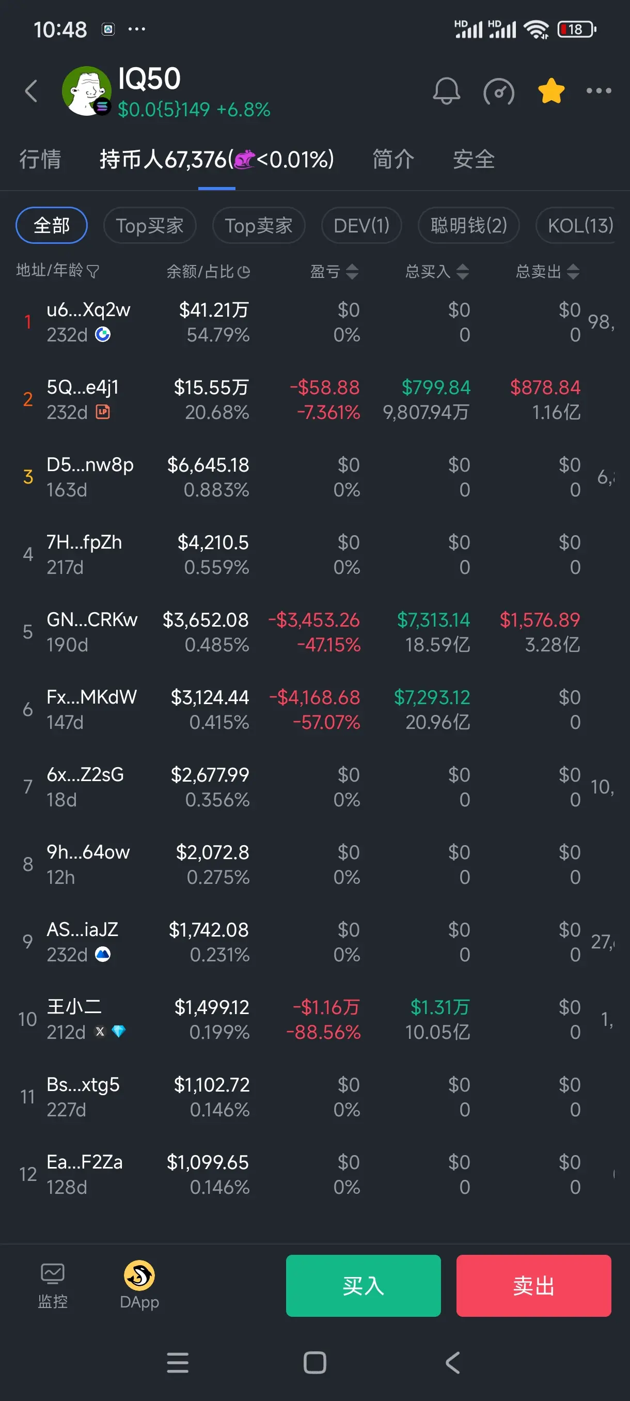The height and width of the screenshot is (1401, 630).
Task: Sort by 盈亏 column arrows
Action: 352,271
